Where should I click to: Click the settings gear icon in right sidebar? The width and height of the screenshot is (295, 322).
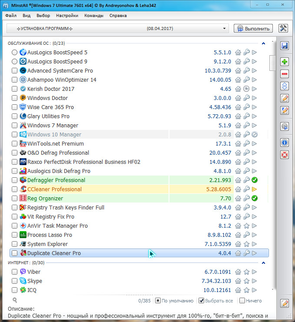(285, 126)
